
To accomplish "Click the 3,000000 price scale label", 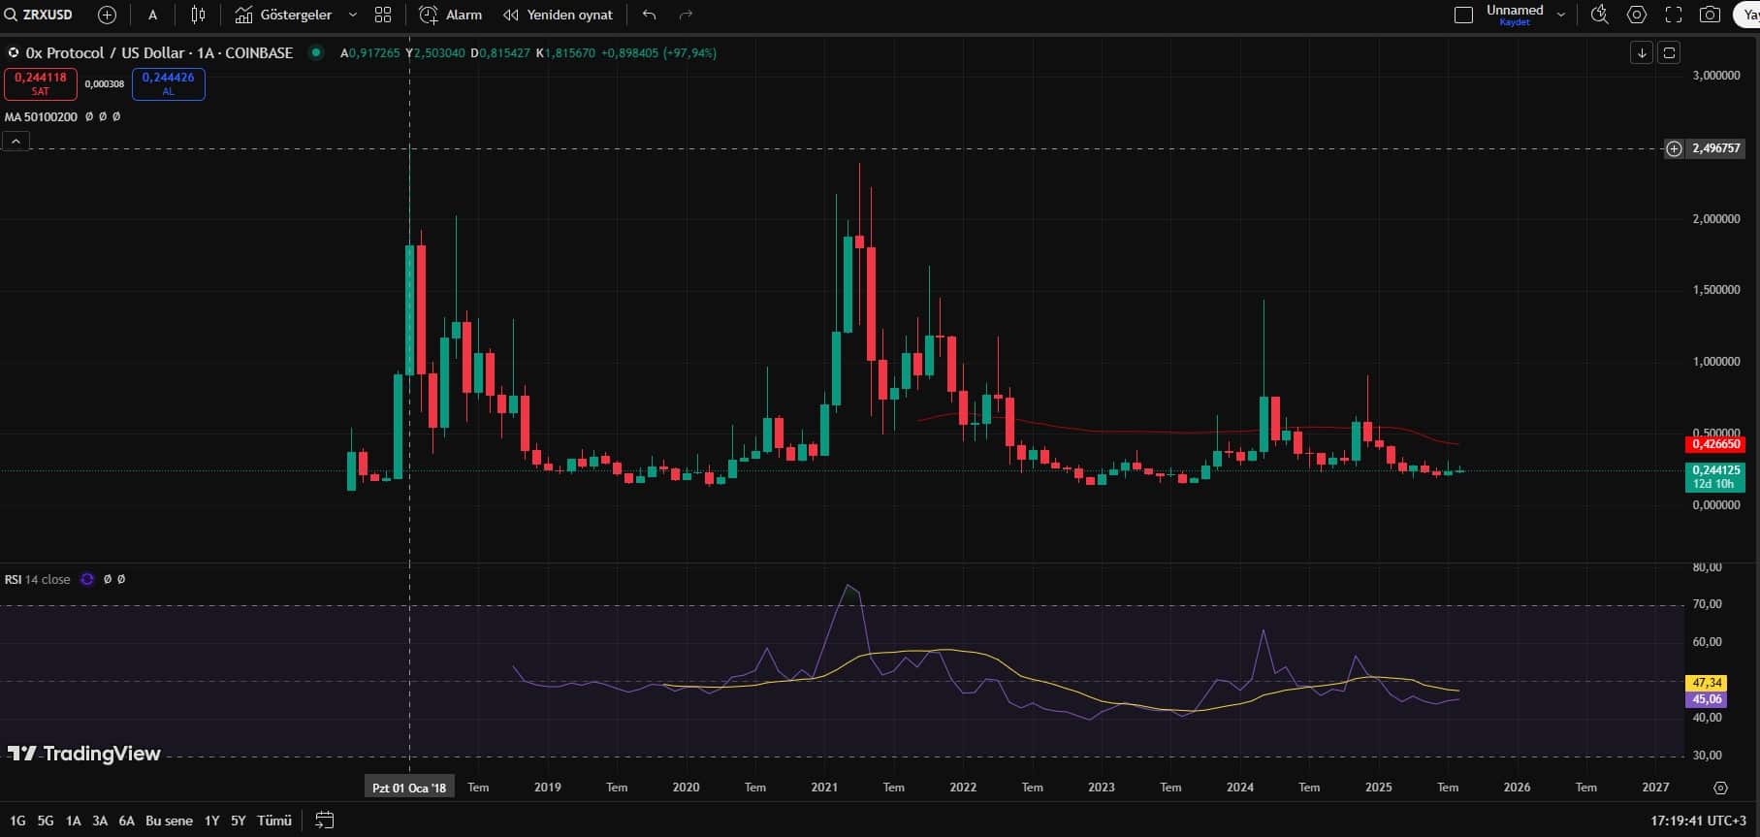I will 1715,75.
